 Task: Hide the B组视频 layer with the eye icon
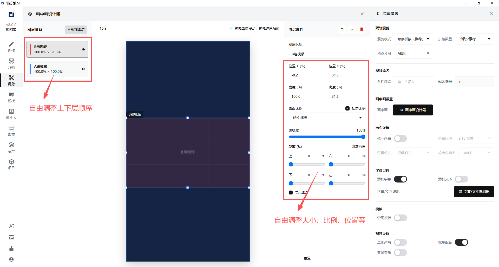pyautogui.click(x=83, y=49)
